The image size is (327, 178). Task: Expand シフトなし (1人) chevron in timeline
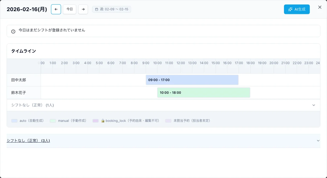tap(313, 105)
